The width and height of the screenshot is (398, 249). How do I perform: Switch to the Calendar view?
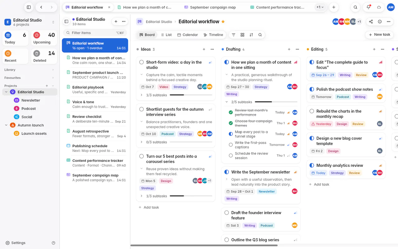pyautogui.click(x=187, y=35)
